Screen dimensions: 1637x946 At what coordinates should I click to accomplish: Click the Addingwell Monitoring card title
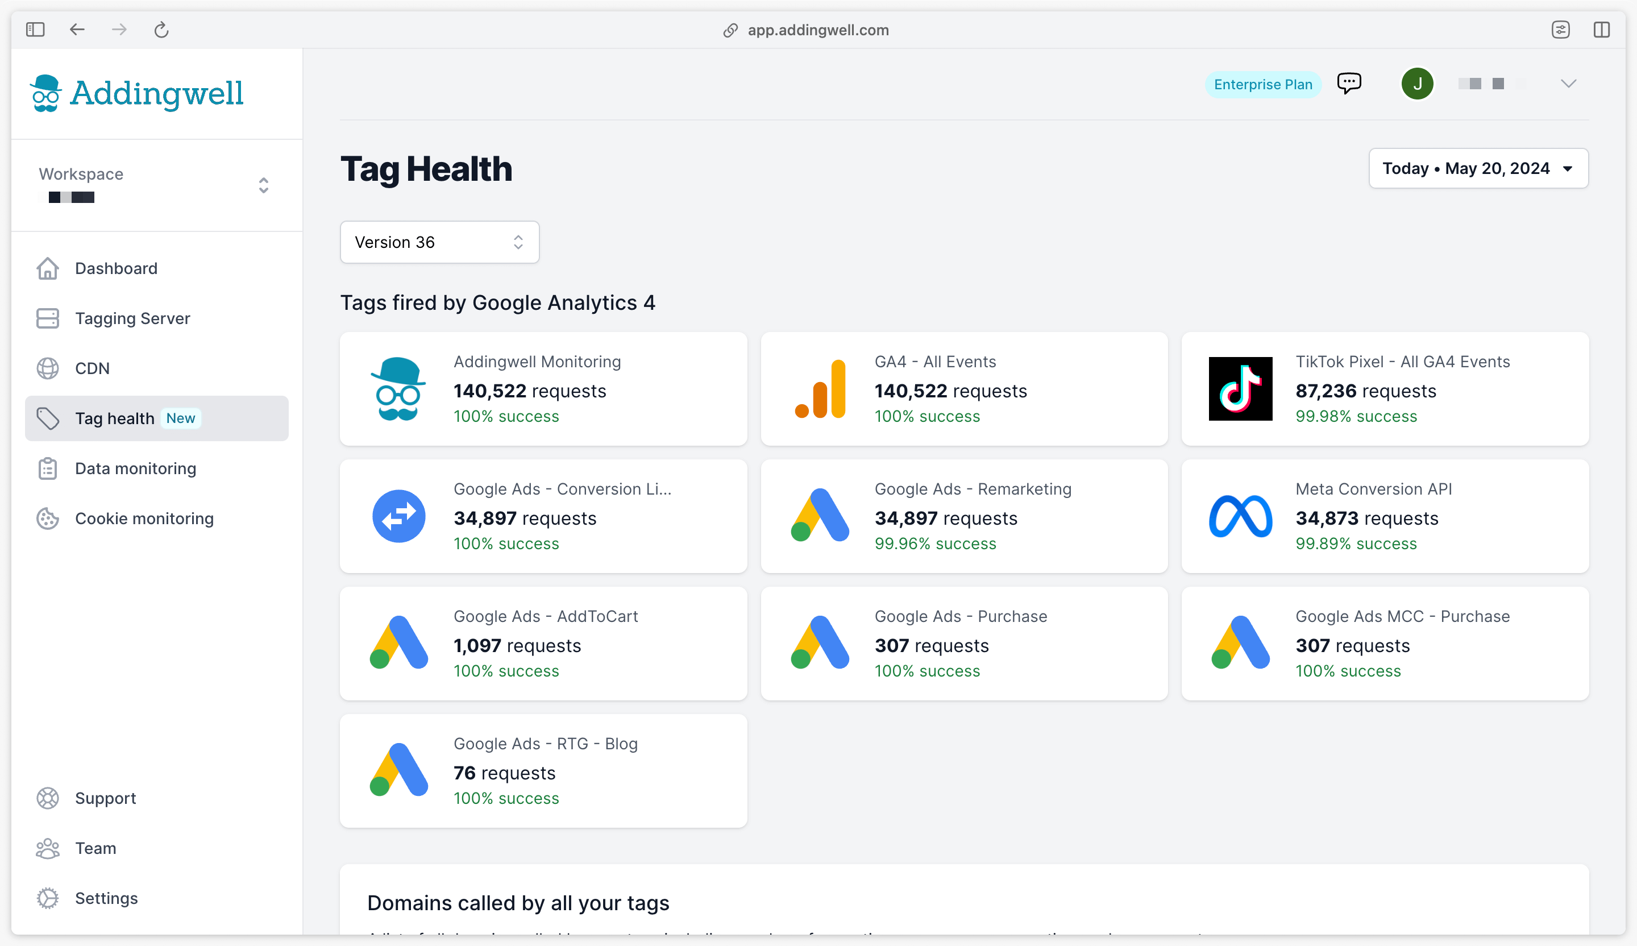(537, 362)
